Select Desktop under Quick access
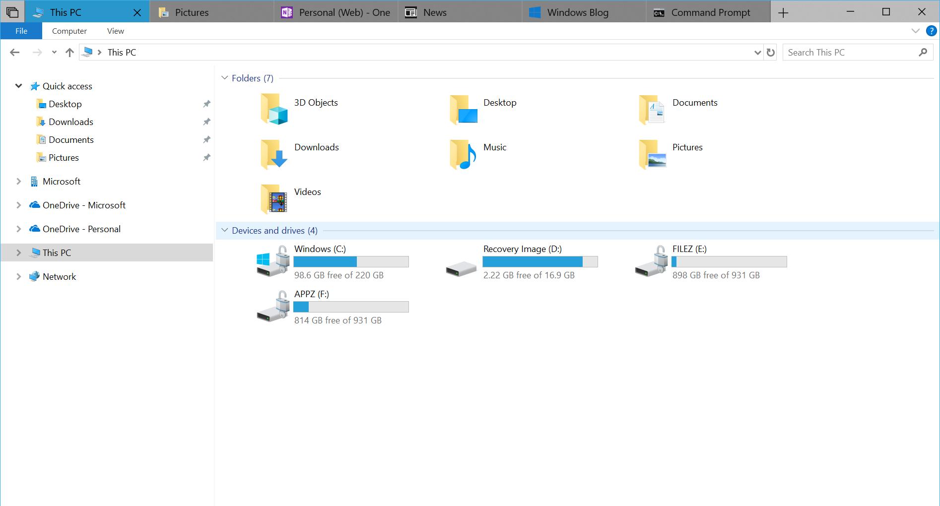Screen dimensions: 940x506 click(65, 104)
